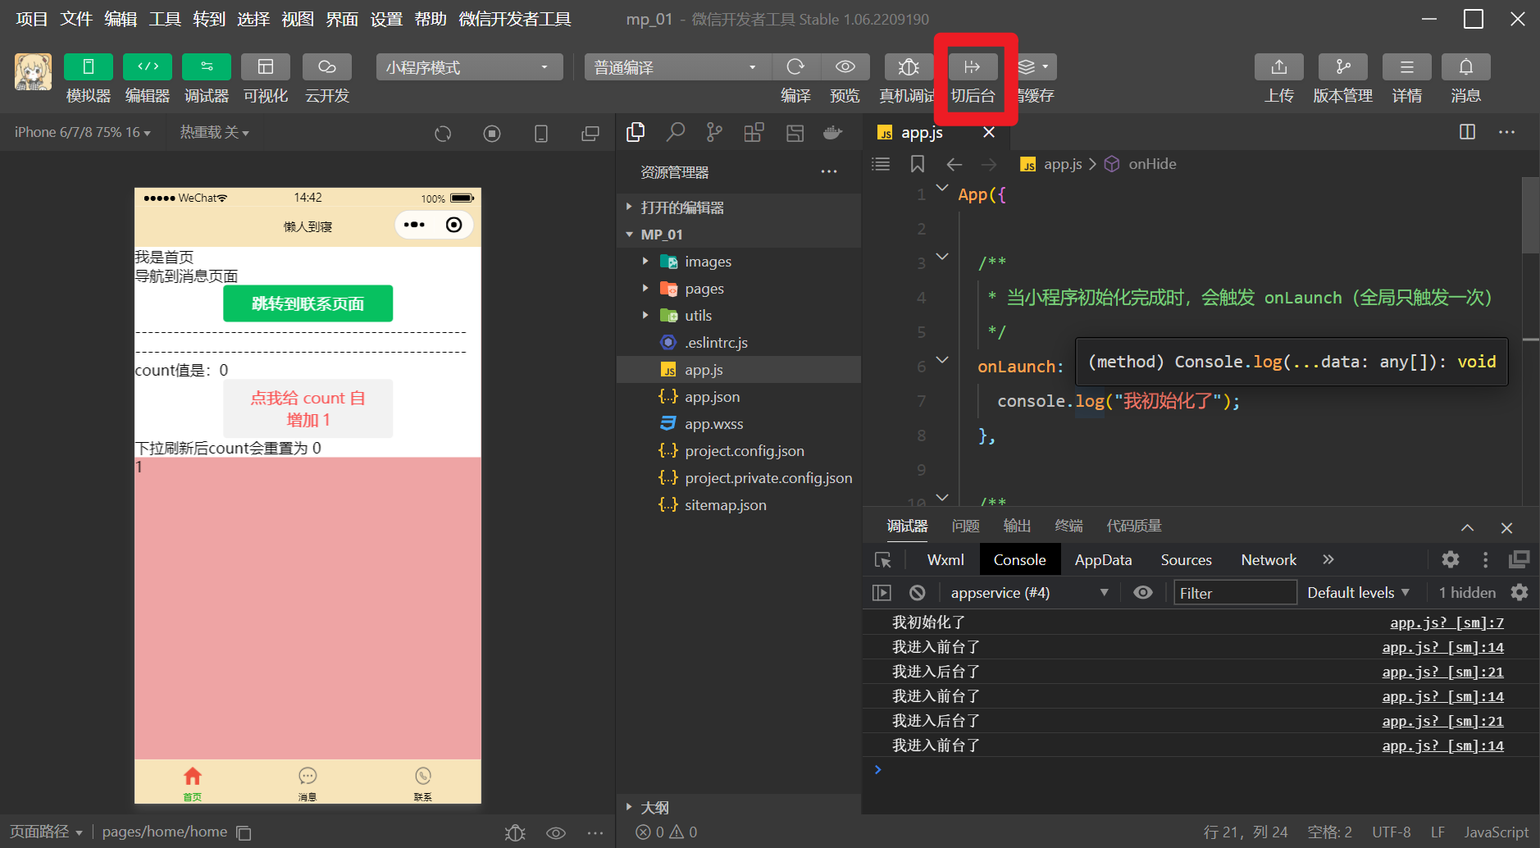This screenshot has height=848, width=1540.
Task: Open the appservice (#4) context dropdown
Action: (x=1029, y=592)
